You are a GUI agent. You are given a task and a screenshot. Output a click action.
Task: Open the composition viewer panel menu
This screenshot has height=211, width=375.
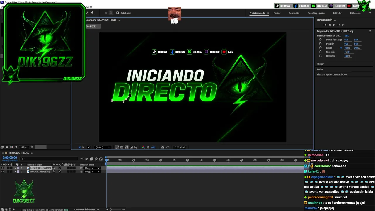click(119, 20)
